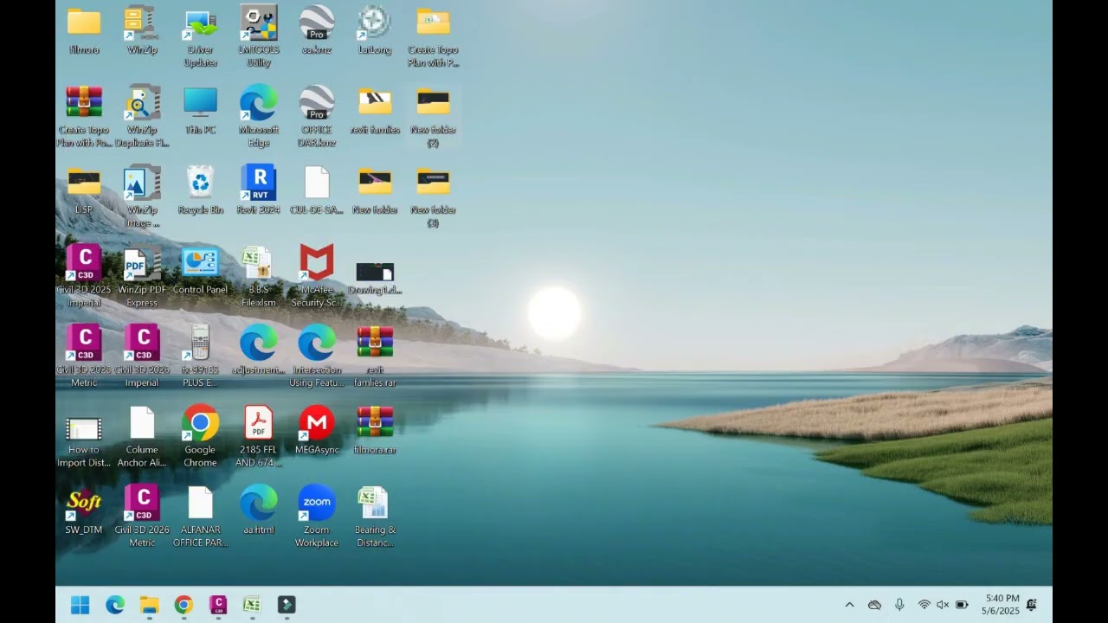Select the Create Topo Plan RAR archive

pos(84,117)
